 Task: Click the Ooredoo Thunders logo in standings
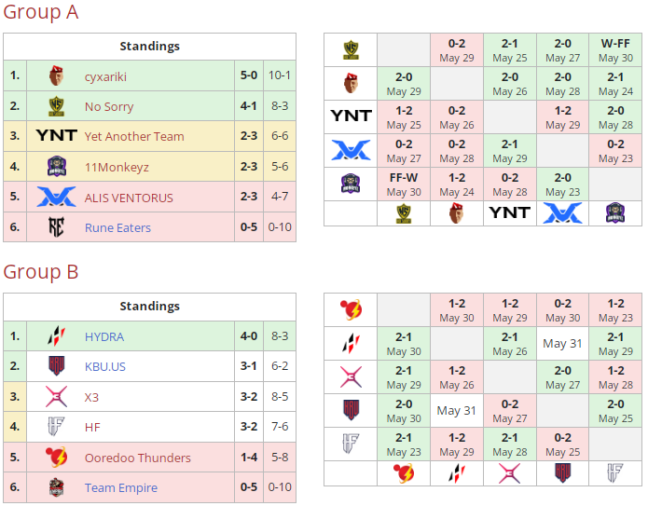tap(56, 458)
